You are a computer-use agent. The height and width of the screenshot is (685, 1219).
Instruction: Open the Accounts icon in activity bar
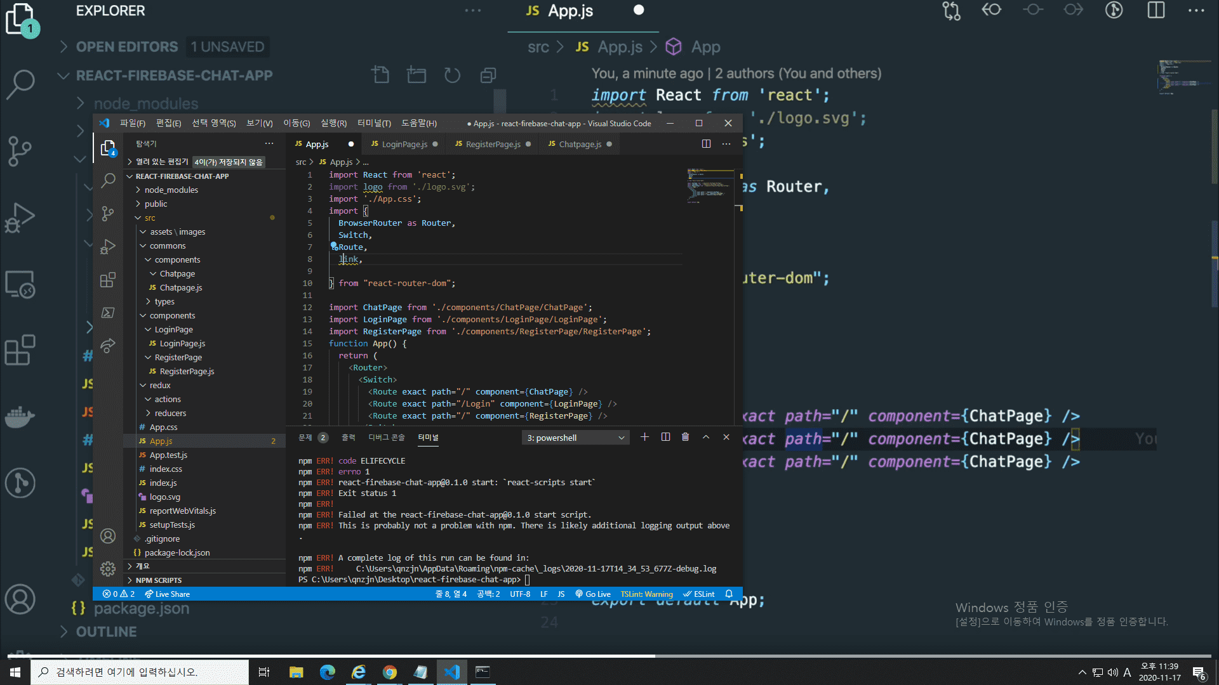click(x=108, y=536)
